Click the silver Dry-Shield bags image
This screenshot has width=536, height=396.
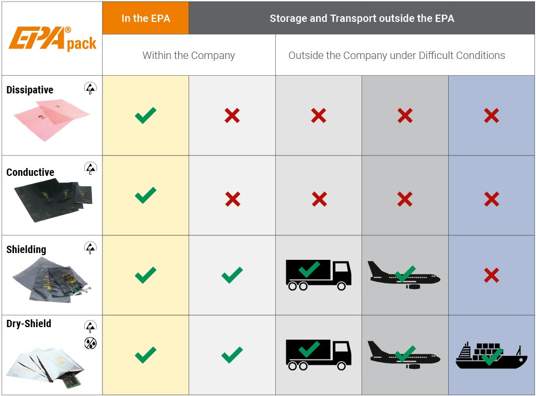point(45,368)
